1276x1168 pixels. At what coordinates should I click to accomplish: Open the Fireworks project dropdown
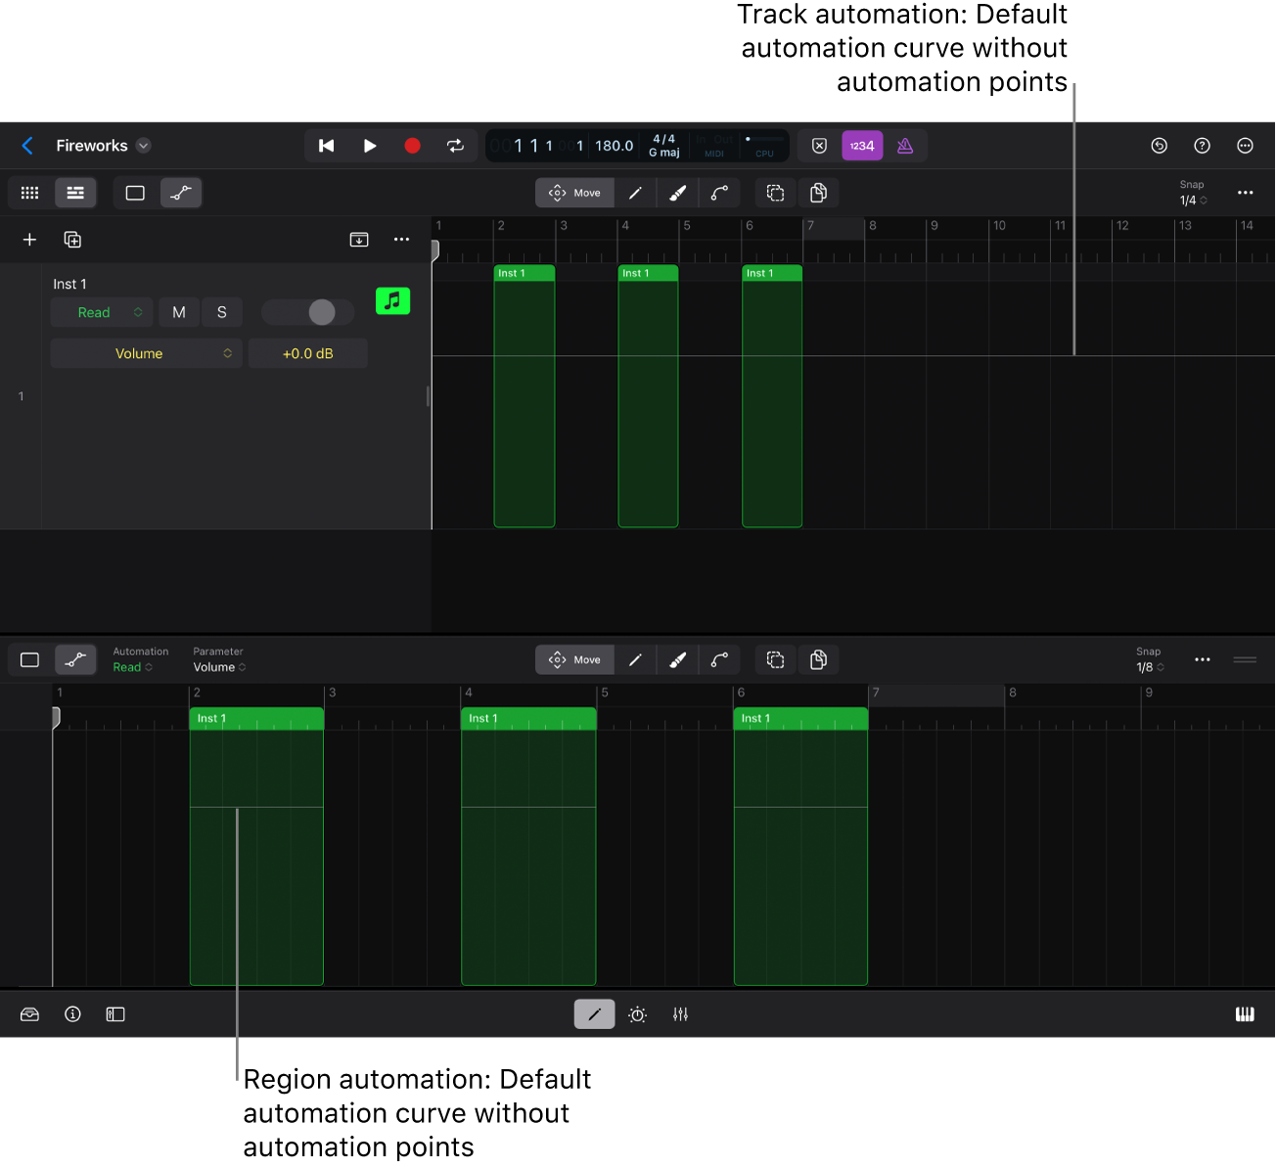pos(144,146)
